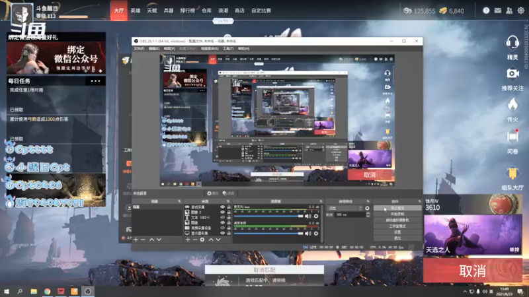
Task: Mute the 桌面音频 audio channel
Action: (x=308, y=234)
